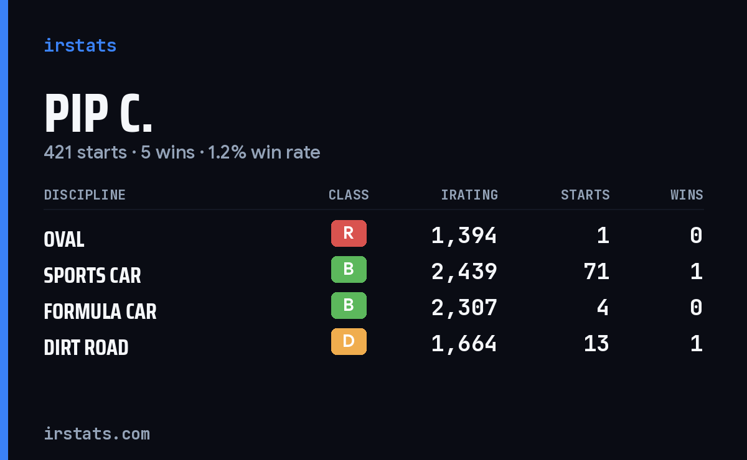Select the FORMULA CAR discipline label
This screenshot has width=747, height=460.
tap(100, 311)
